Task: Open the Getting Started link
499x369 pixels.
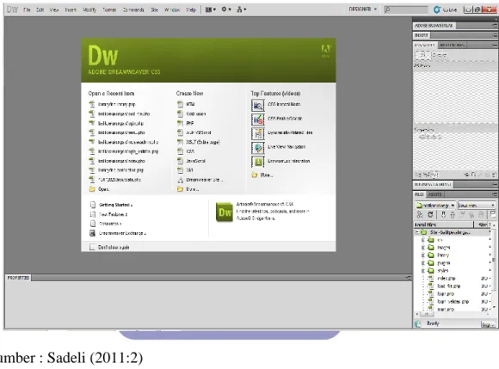Action: click(115, 205)
